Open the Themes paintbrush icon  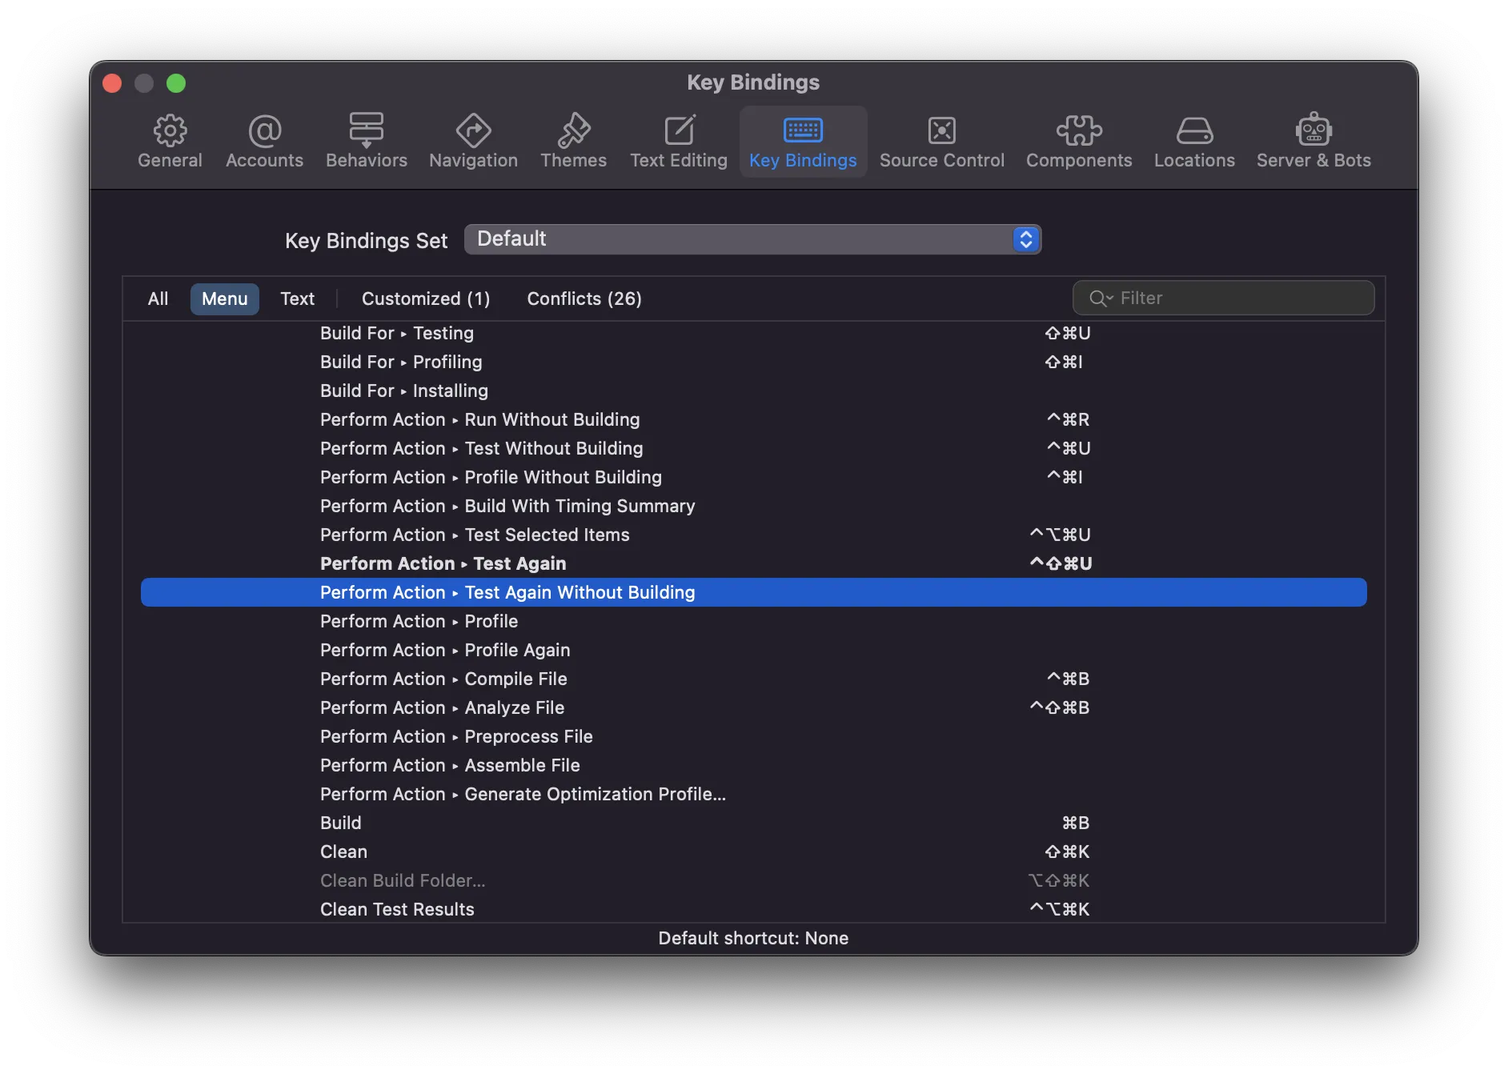click(573, 130)
